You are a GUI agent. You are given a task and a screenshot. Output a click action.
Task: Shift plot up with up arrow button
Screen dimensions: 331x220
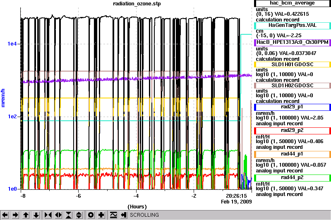[26, 215]
